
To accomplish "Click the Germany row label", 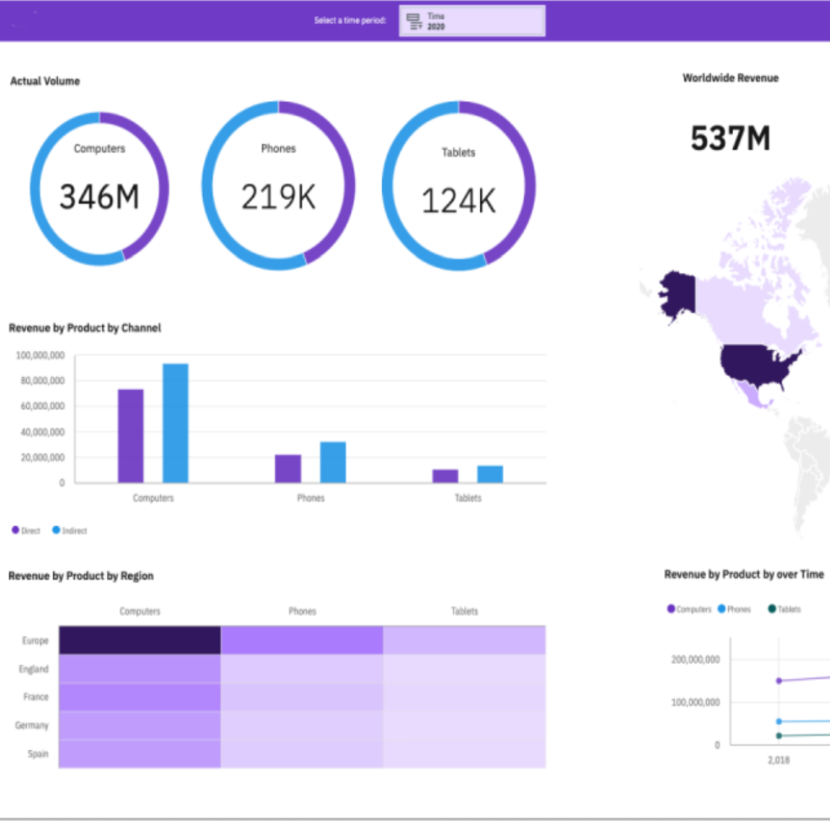I will click(32, 725).
